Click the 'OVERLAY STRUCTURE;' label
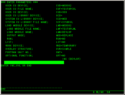Image resolution: width=125 pixels, height=95 pixels. pyautogui.click(x=19, y=49)
